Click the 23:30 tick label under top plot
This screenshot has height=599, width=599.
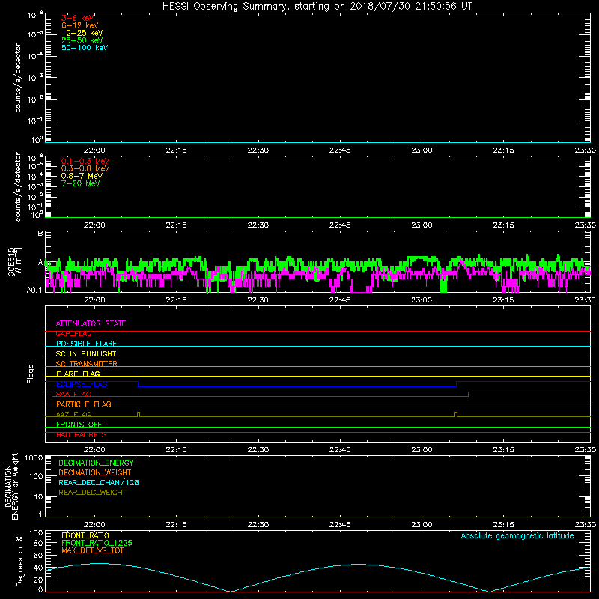coord(585,150)
